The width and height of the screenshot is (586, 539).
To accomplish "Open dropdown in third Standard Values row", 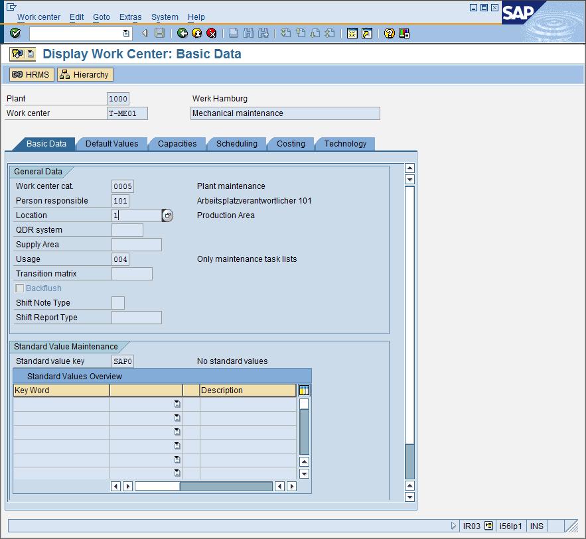I will pos(177,432).
